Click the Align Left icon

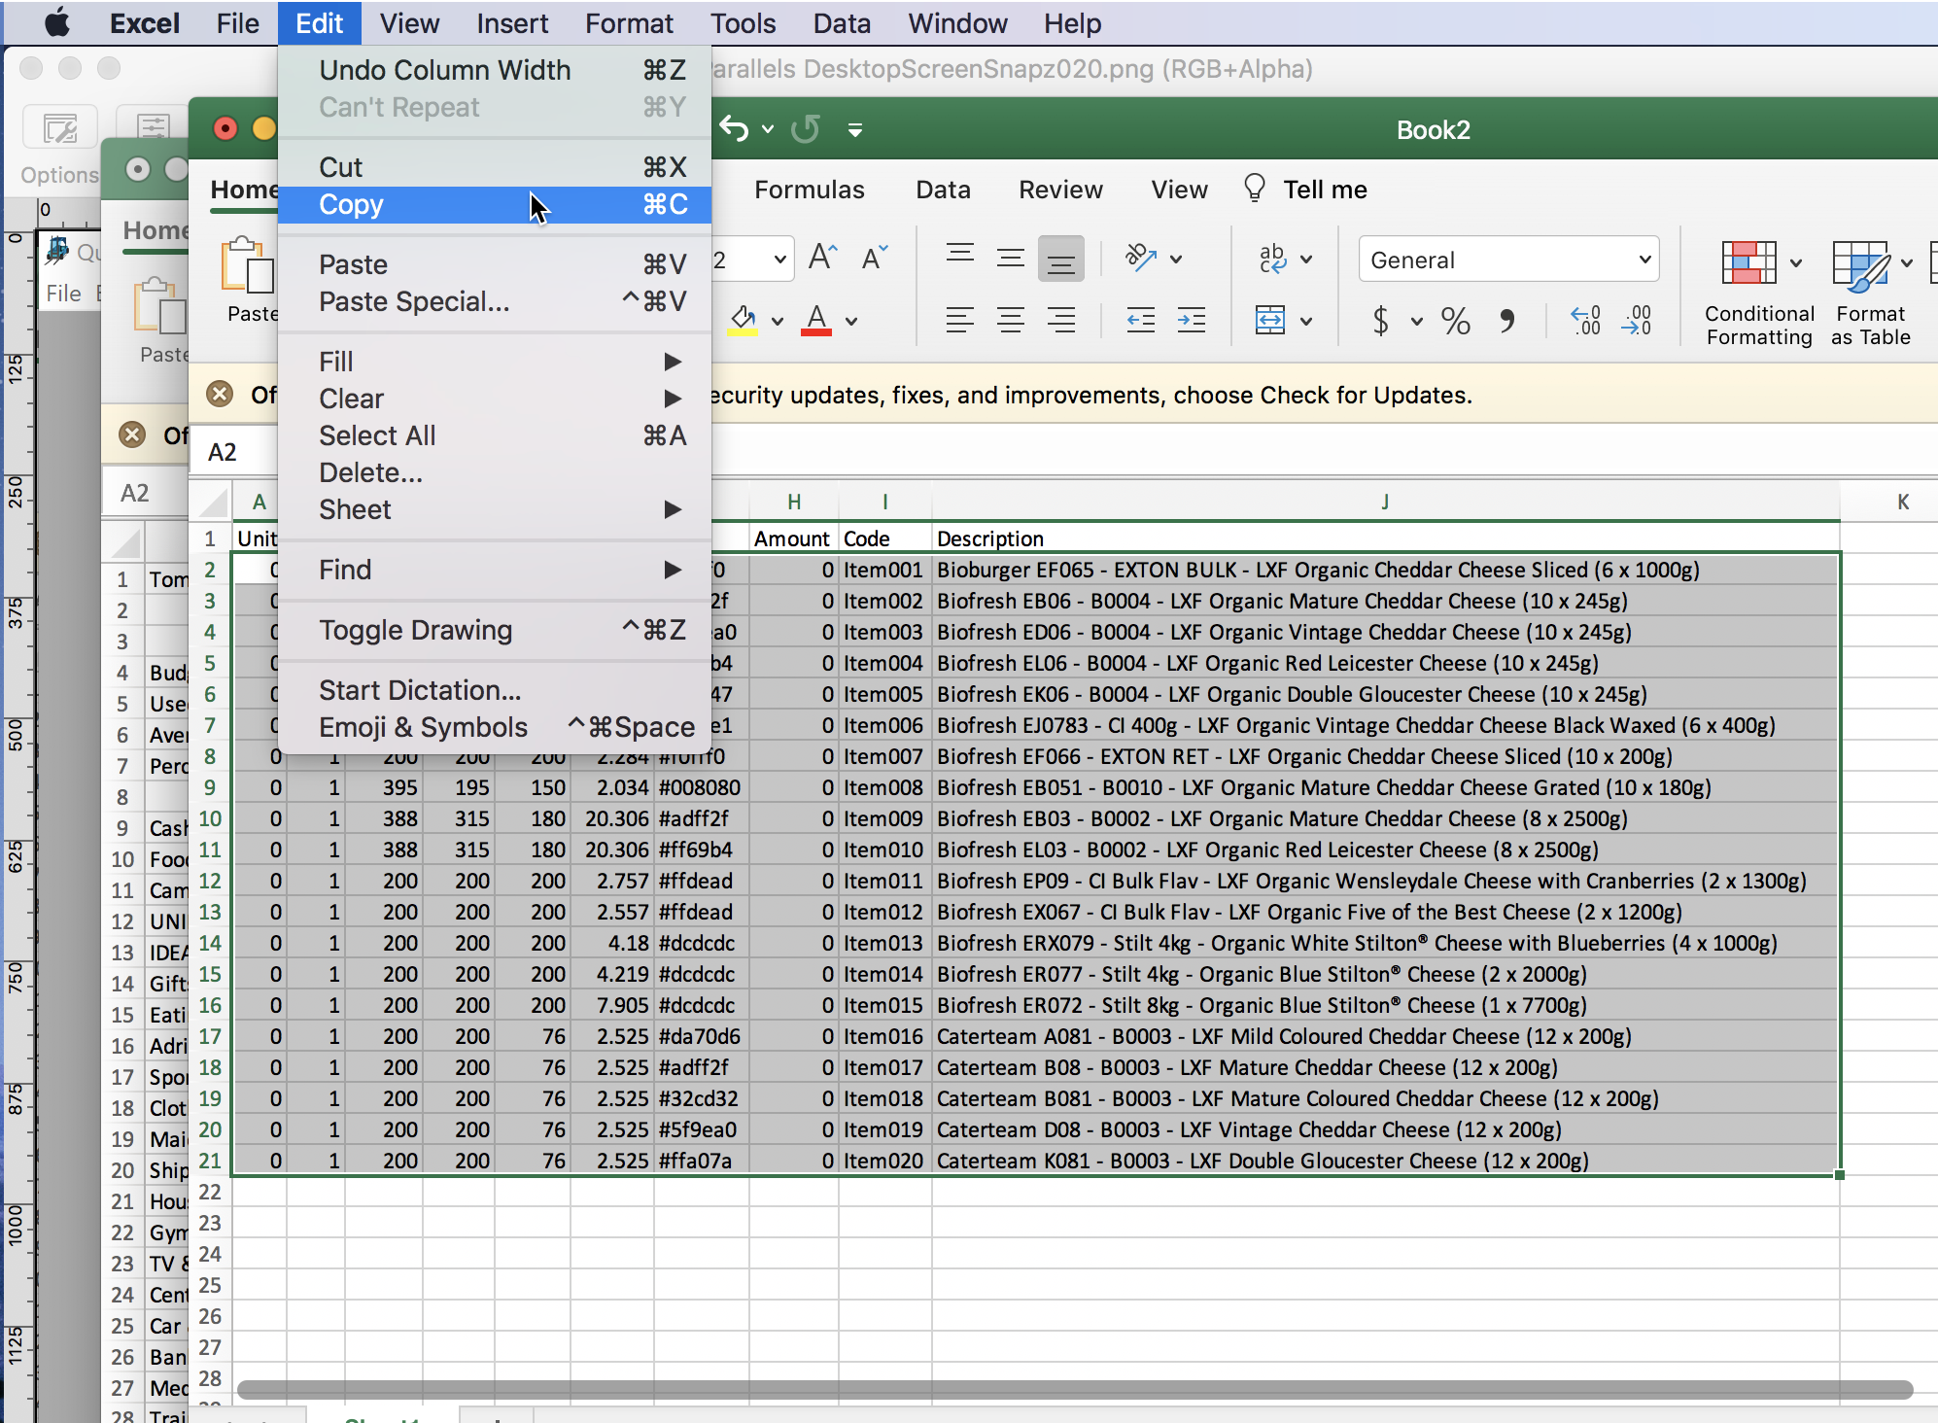click(x=960, y=320)
